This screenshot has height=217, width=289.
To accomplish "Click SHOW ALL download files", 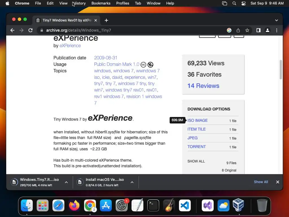I will tap(196, 161).
